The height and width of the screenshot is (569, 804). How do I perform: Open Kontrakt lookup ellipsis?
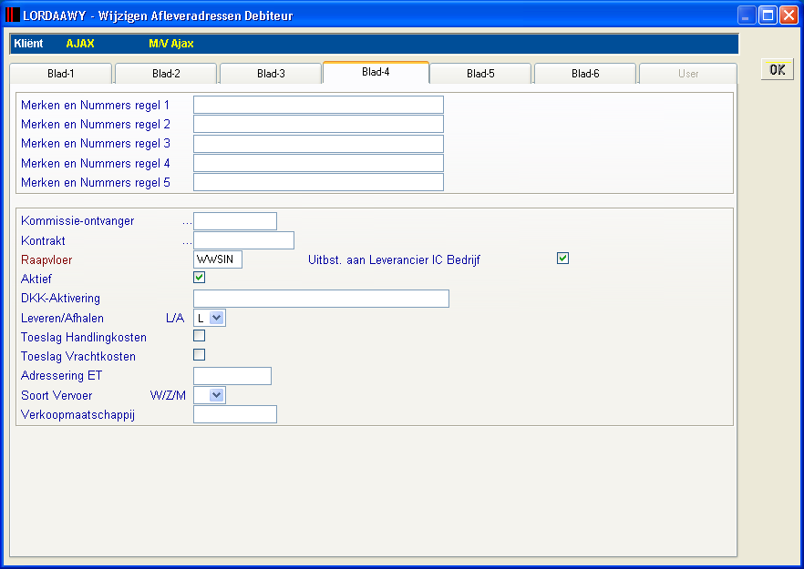(187, 241)
